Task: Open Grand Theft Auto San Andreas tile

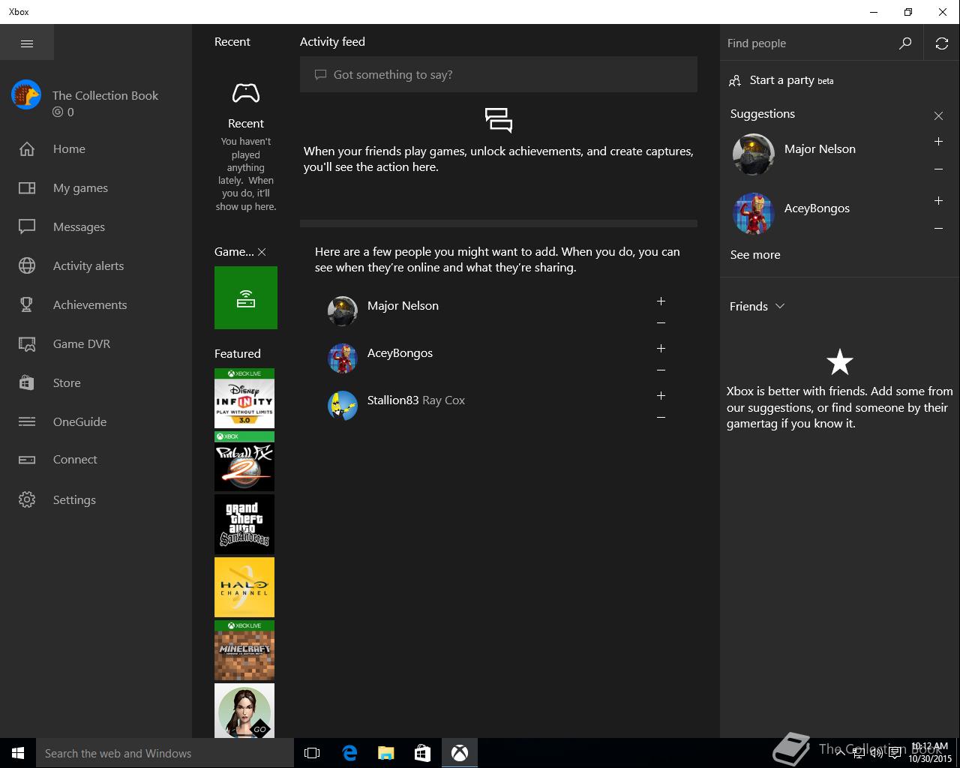Action: pyautogui.click(x=244, y=524)
